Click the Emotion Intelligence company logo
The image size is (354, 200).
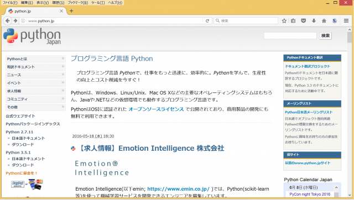(102, 168)
